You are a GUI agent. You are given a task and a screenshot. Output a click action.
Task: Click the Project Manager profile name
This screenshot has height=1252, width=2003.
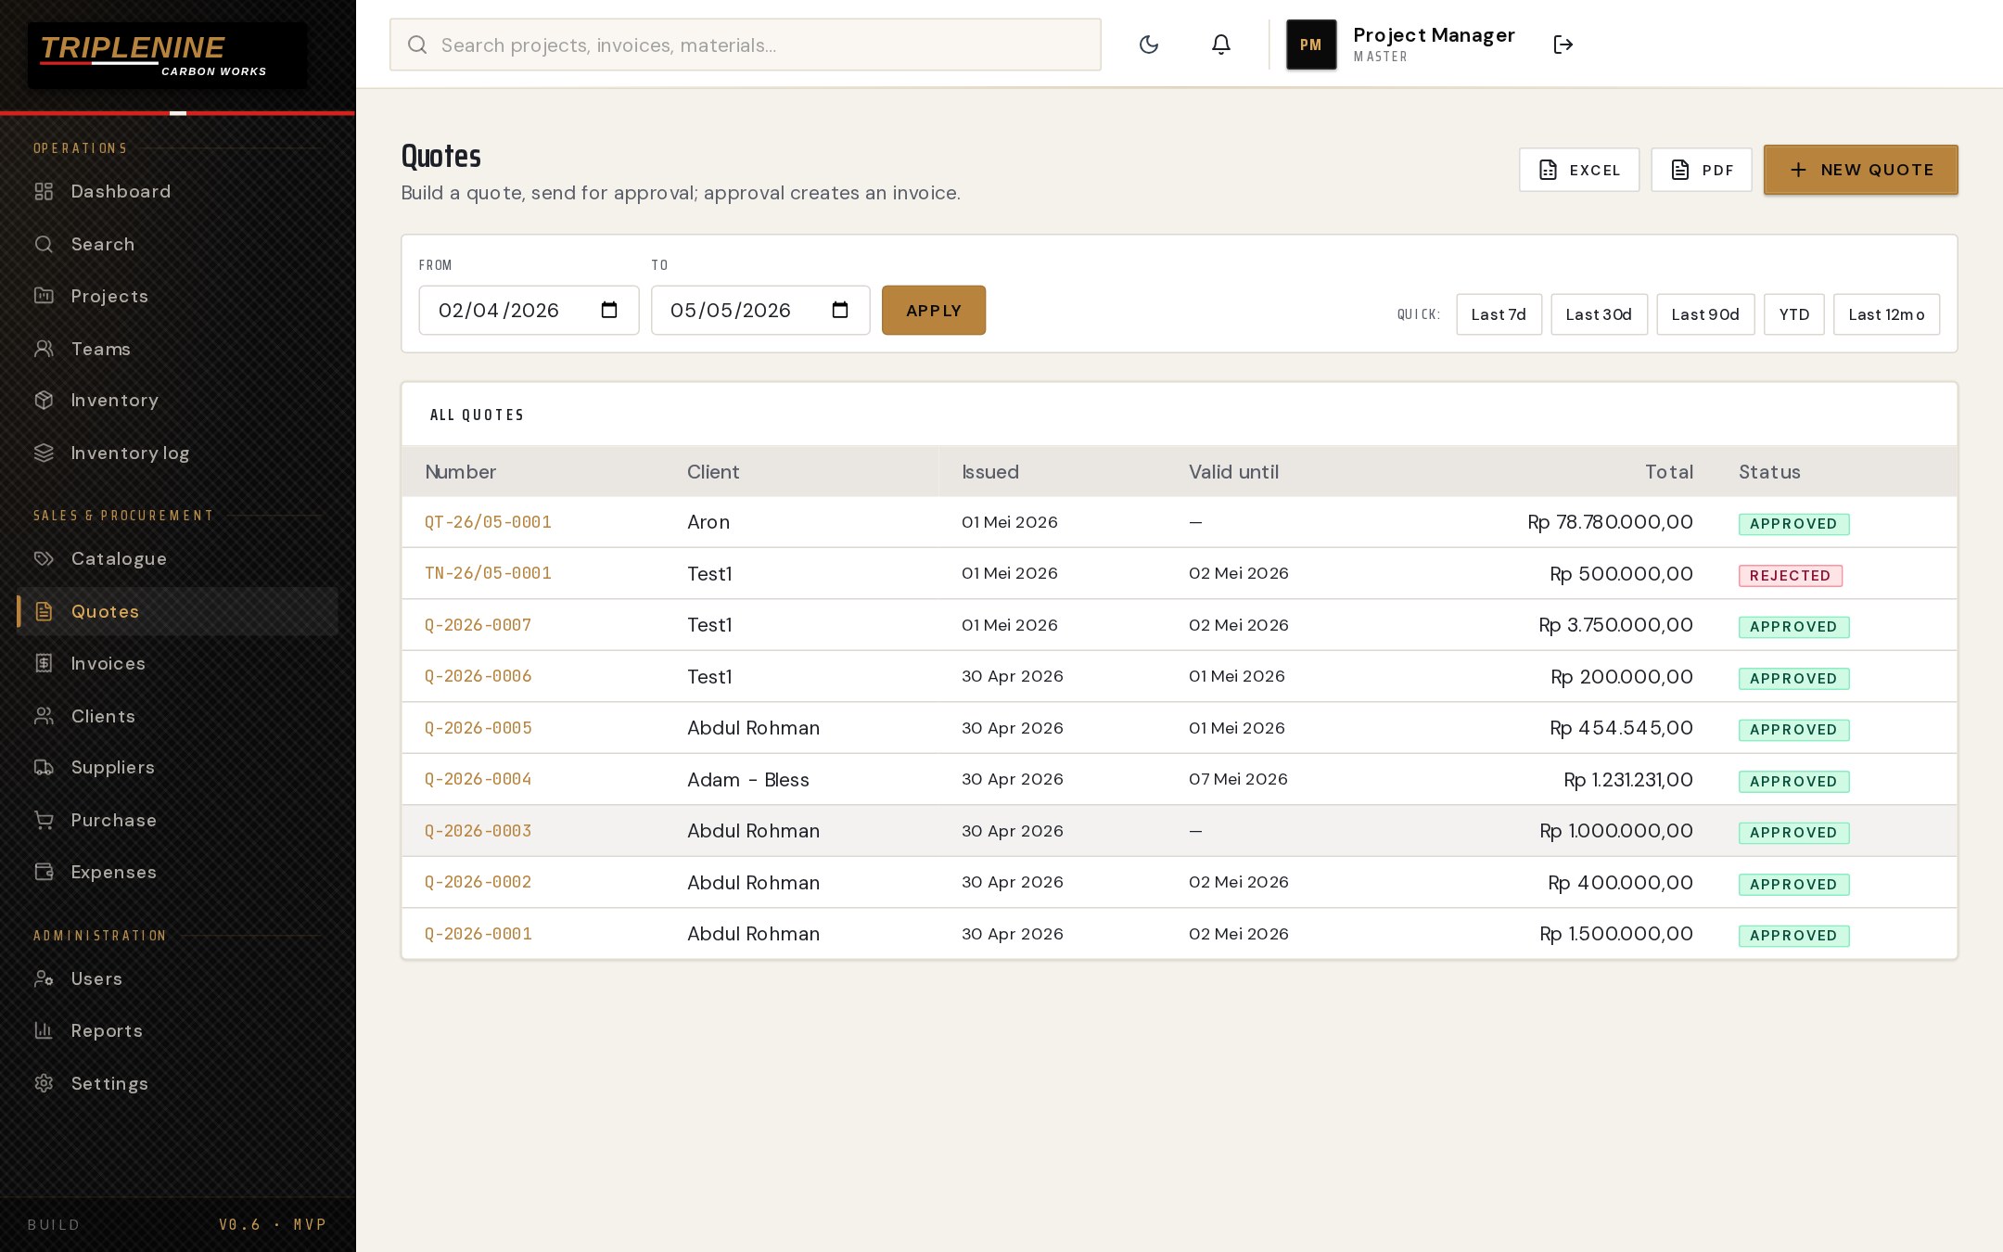(x=1434, y=35)
